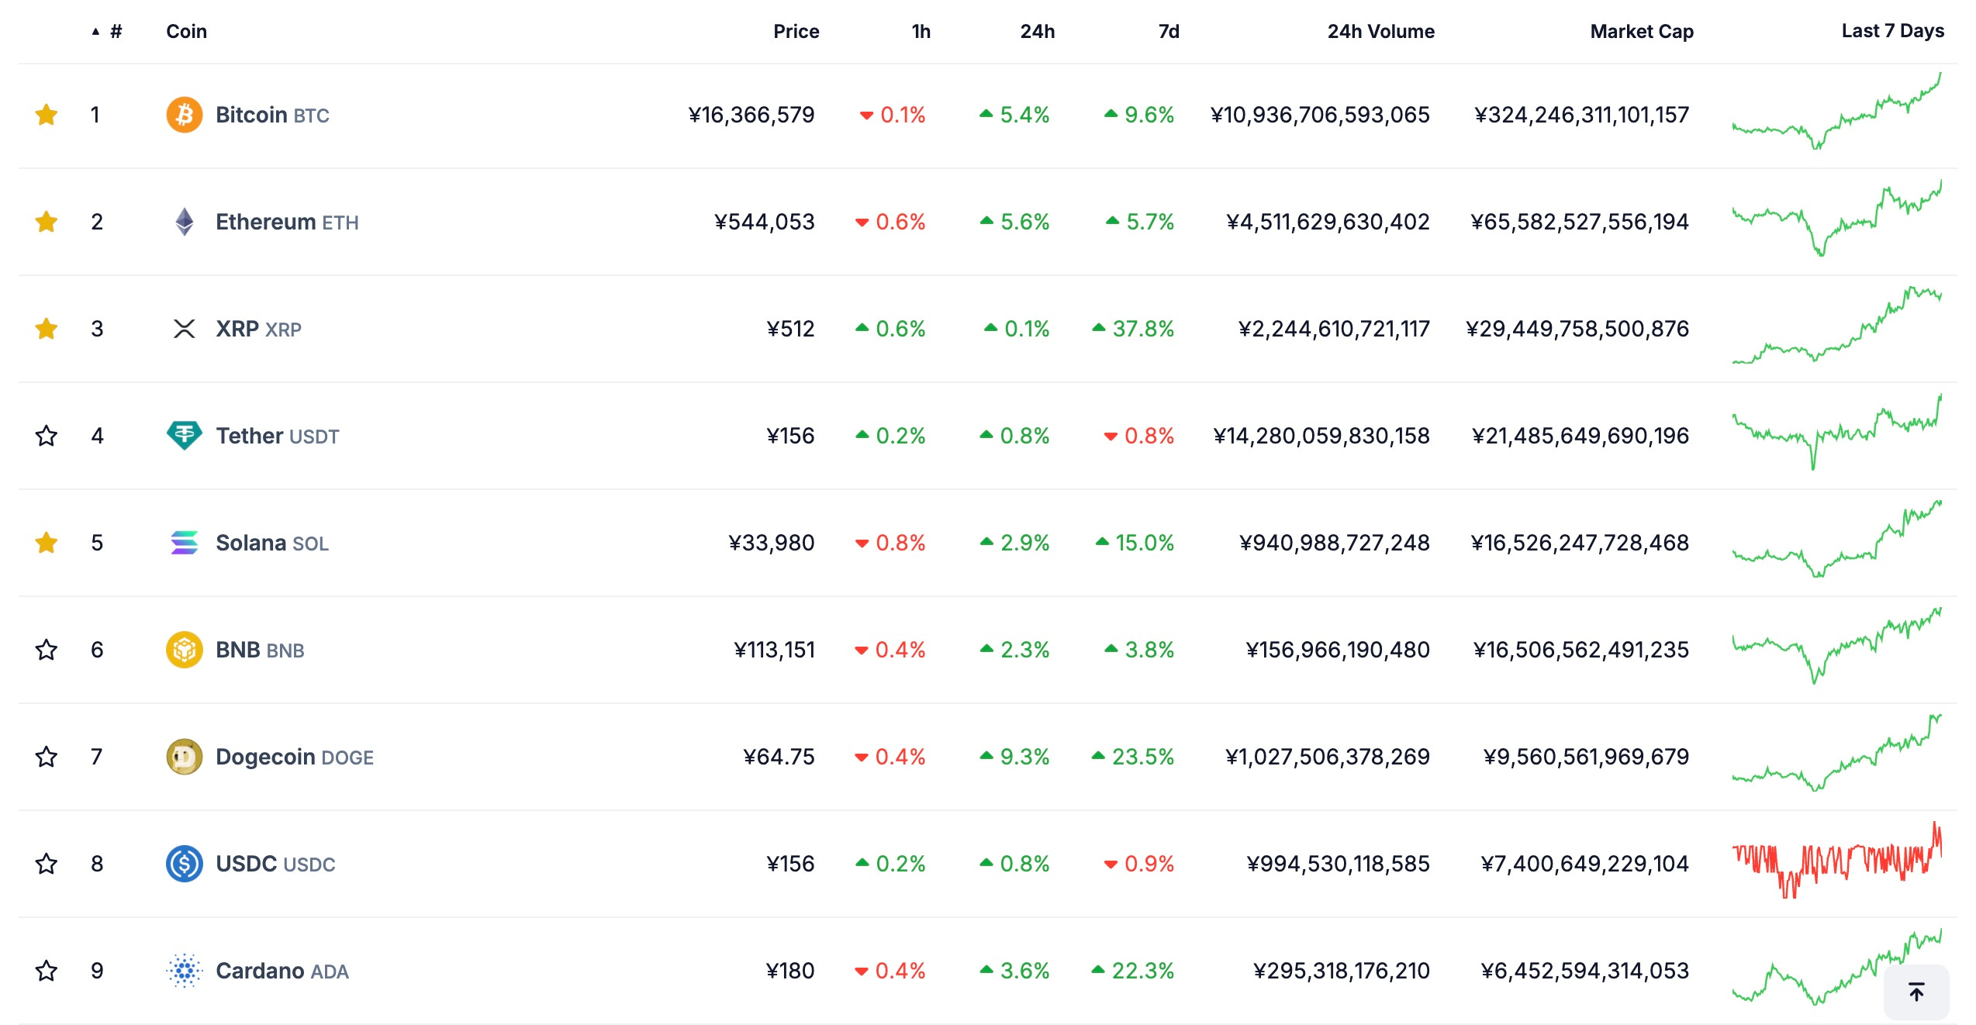Open the Bitcoin BTC coin page
The width and height of the screenshot is (1976, 1025).
tap(272, 115)
